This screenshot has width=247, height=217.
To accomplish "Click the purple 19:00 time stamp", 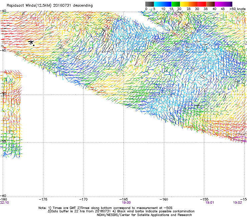I will (x=126, y=203).
